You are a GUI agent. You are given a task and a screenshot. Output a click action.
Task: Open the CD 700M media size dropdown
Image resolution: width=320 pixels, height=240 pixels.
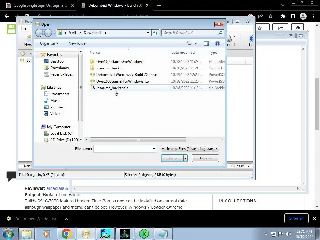click(x=248, y=166)
